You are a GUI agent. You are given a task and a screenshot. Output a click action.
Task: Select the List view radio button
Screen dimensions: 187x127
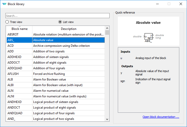coord(60,22)
